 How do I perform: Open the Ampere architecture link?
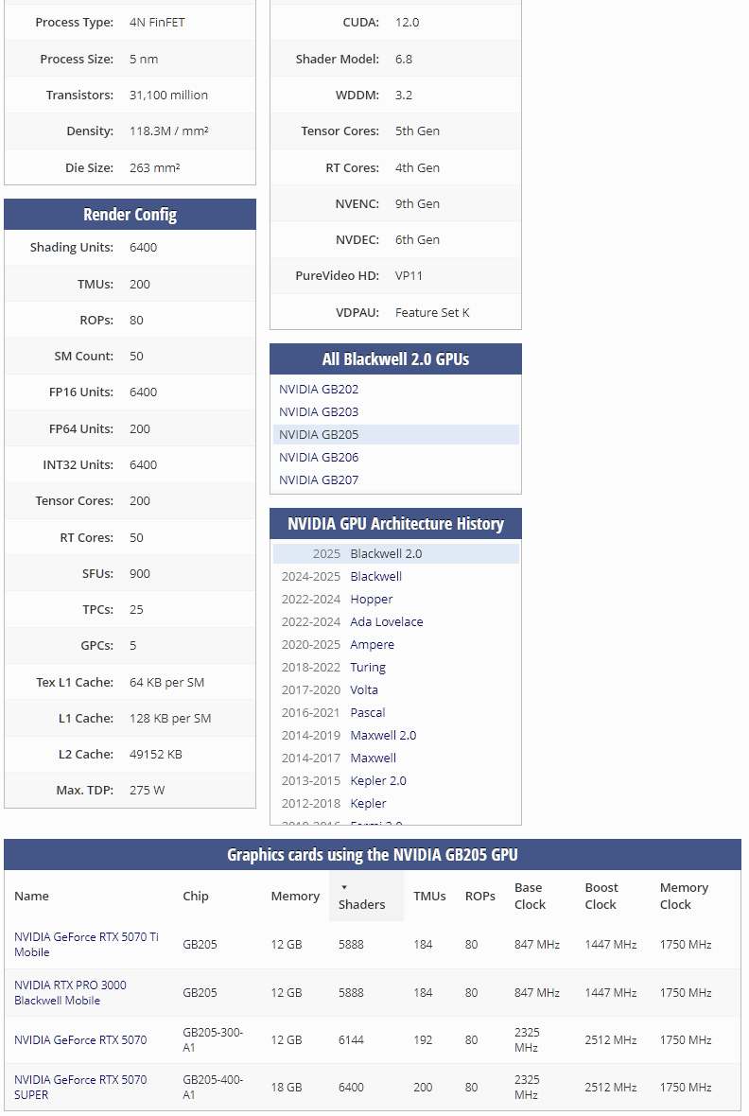372,645
